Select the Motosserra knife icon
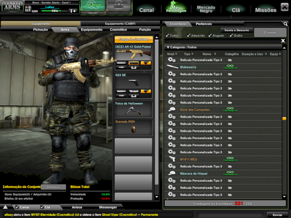The height and width of the screenshot is (218, 291). click(x=172, y=67)
